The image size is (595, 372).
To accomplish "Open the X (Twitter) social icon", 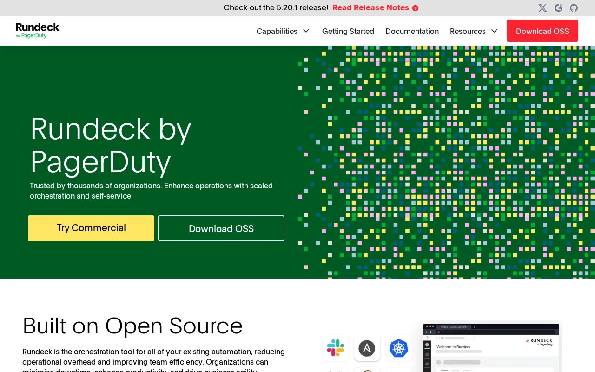I will [x=542, y=8].
